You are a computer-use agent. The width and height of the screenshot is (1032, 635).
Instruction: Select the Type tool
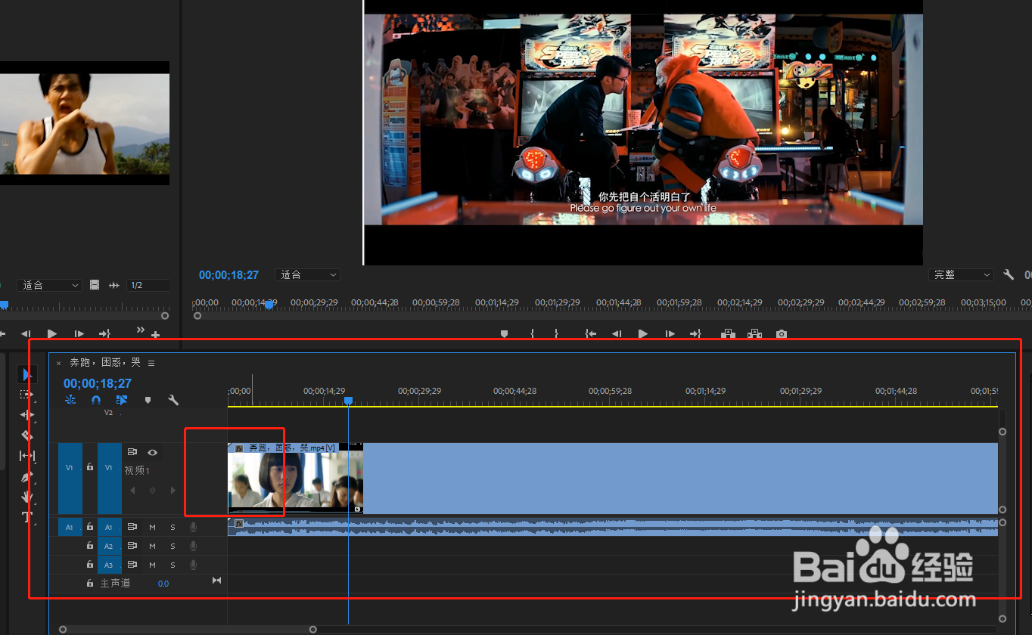click(27, 517)
